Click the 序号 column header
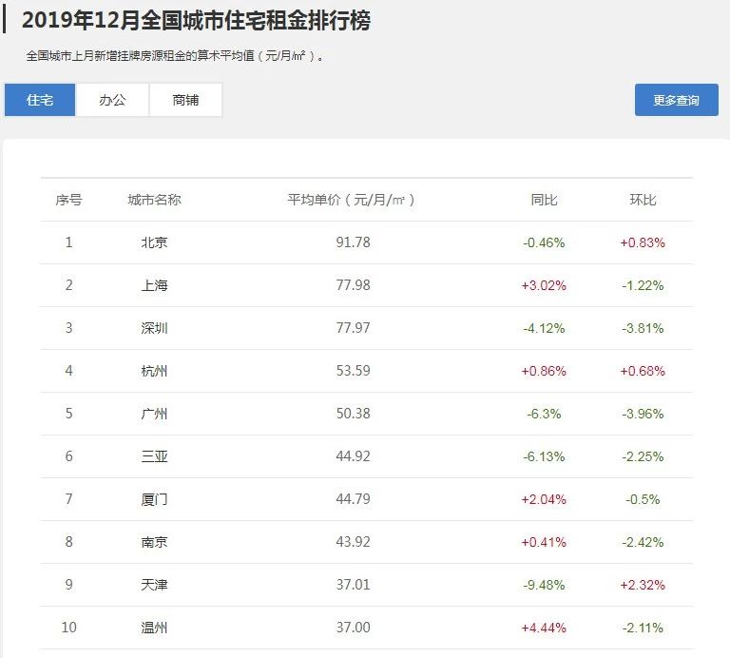 (68, 200)
